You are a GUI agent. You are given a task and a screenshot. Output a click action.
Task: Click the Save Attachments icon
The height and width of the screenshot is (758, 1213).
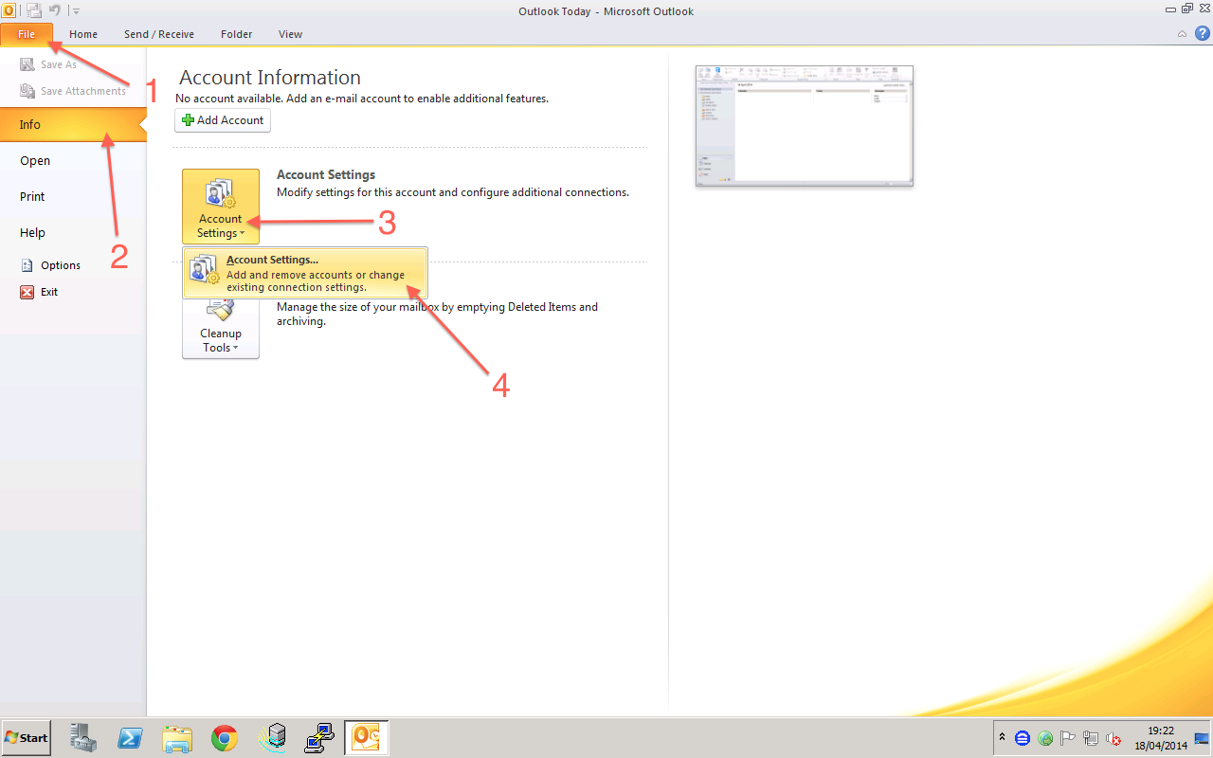pos(27,91)
